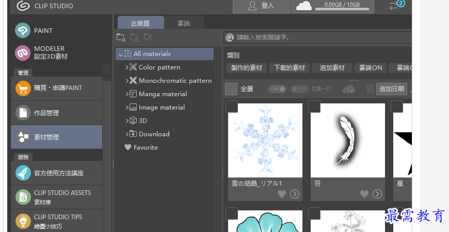449x232 pixels.
Task: Check the 羽 material checkbox
Action: [314, 106]
